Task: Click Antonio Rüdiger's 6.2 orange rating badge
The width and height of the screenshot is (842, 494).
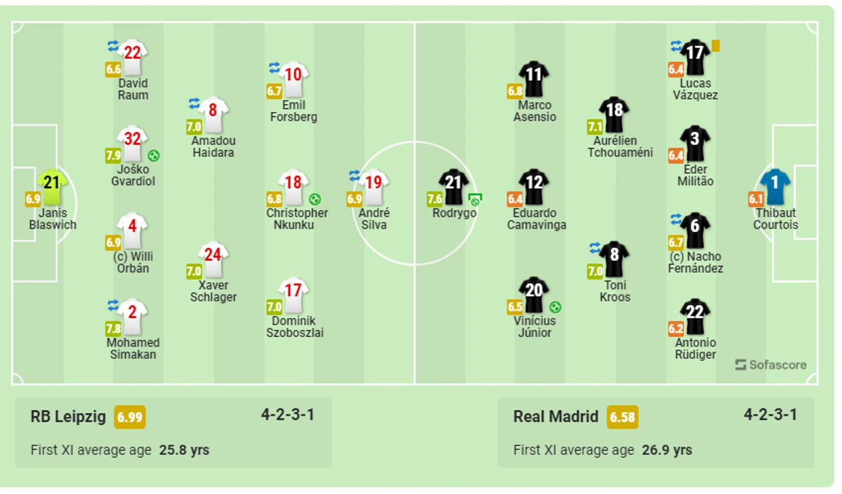Action: point(676,329)
